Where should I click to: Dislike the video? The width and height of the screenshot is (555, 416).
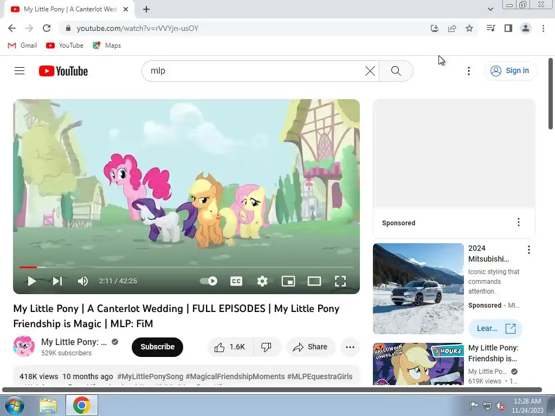(267, 347)
